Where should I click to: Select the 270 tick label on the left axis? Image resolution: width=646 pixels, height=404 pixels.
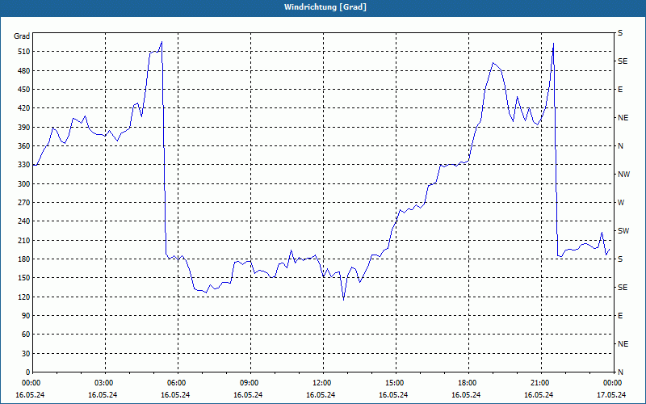(22, 203)
